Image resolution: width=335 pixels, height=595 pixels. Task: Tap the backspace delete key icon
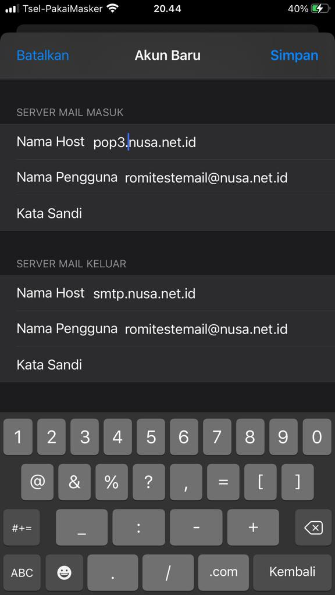click(313, 528)
